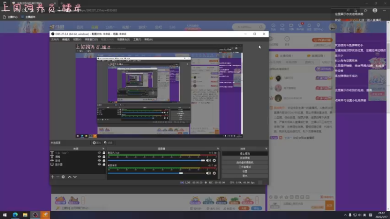This screenshot has width=390, height=219.
Task: Add a new source with plus icon
Action: coord(53,177)
